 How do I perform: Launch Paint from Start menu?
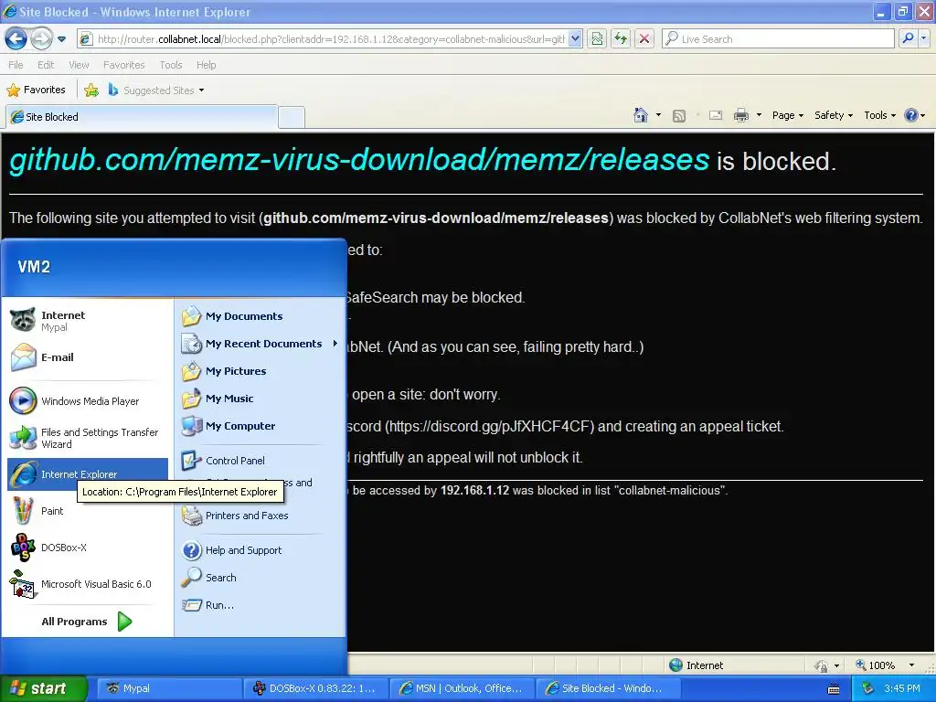(88, 511)
